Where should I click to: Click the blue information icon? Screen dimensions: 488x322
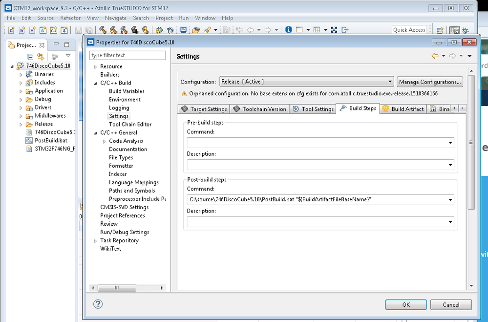coord(289,30)
